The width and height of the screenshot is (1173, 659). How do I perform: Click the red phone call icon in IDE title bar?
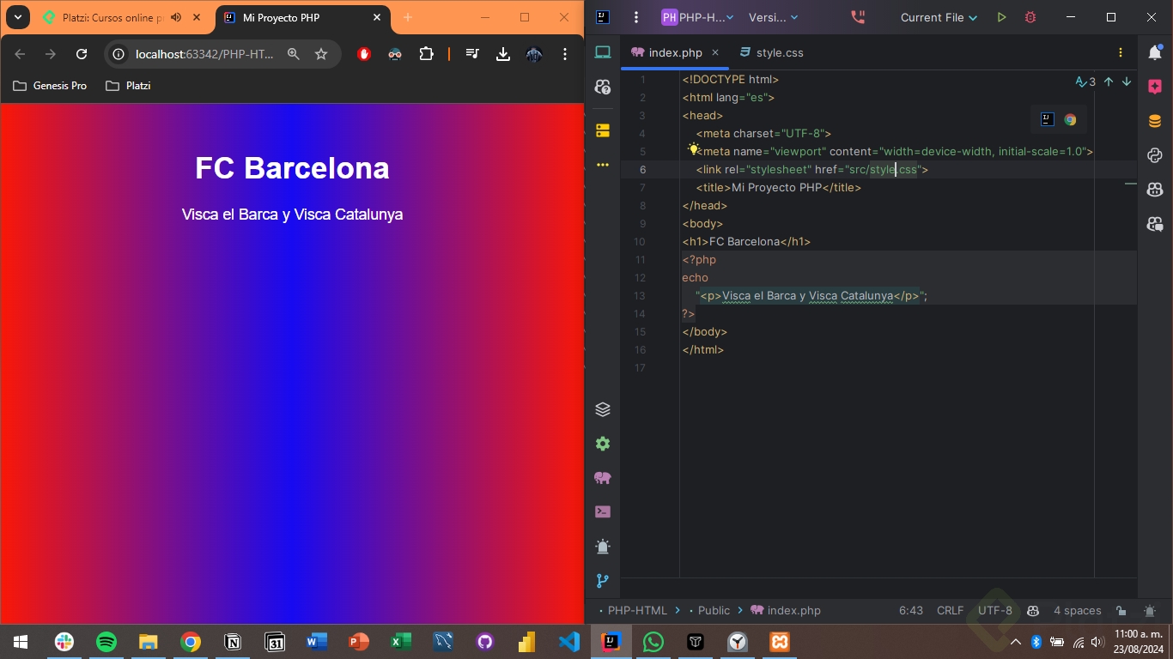pyautogui.click(x=857, y=17)
